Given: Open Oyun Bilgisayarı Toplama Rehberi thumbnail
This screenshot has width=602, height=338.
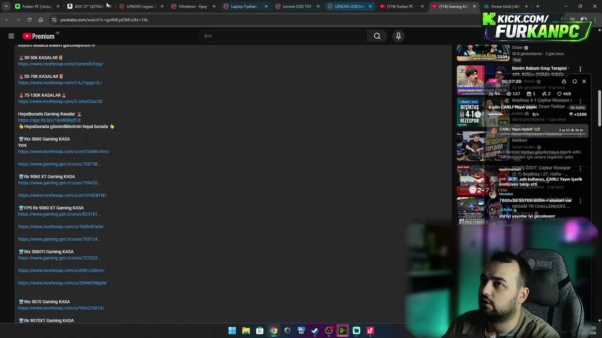Looking at the screenshot, I should pos(483,146).
